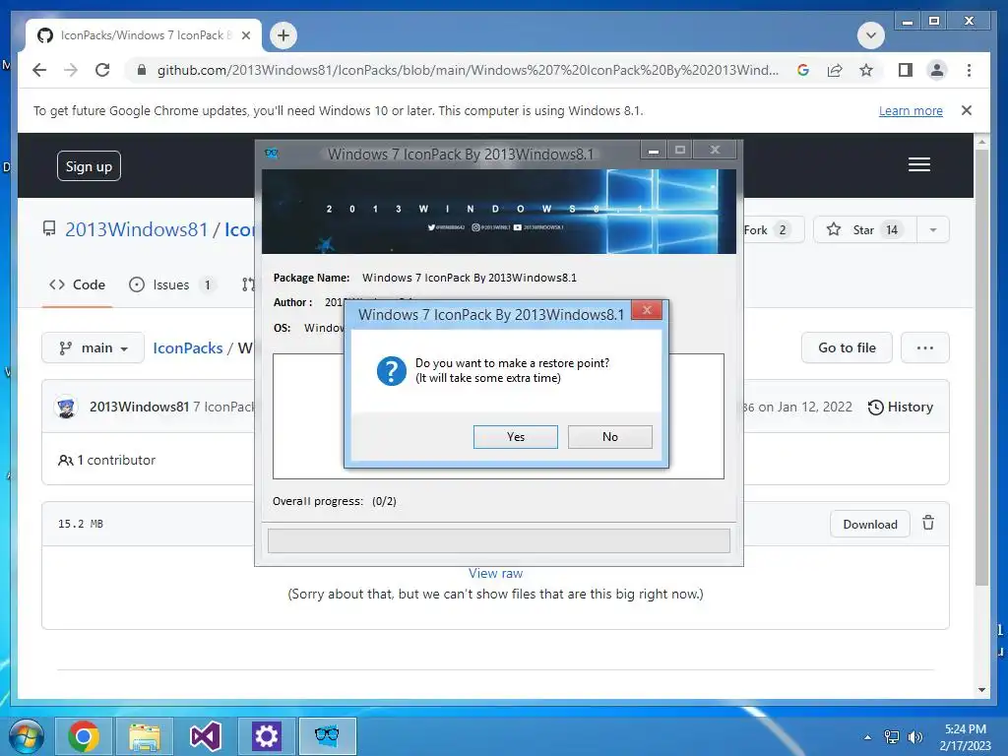Click the 15.2 MB file size
Viewport: 1008px width, 756px height.
[x=81, y=524]
